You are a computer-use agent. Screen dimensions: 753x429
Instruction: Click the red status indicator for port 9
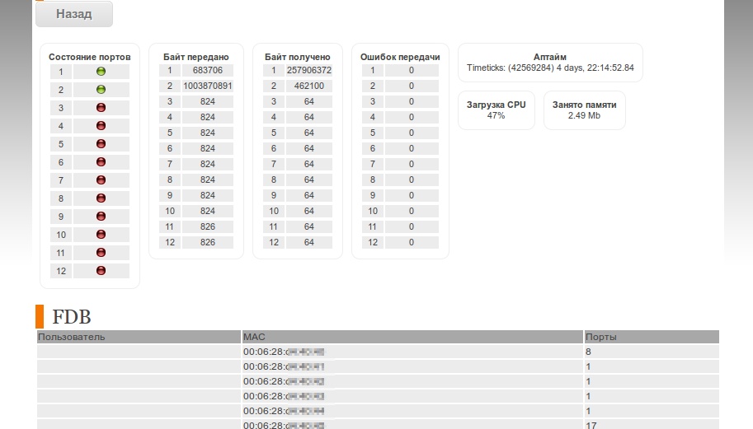coord(101,217)
